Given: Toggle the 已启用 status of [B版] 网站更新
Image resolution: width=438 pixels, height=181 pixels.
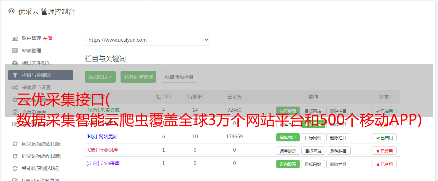Looking at the screenshot, I should 384,137.
